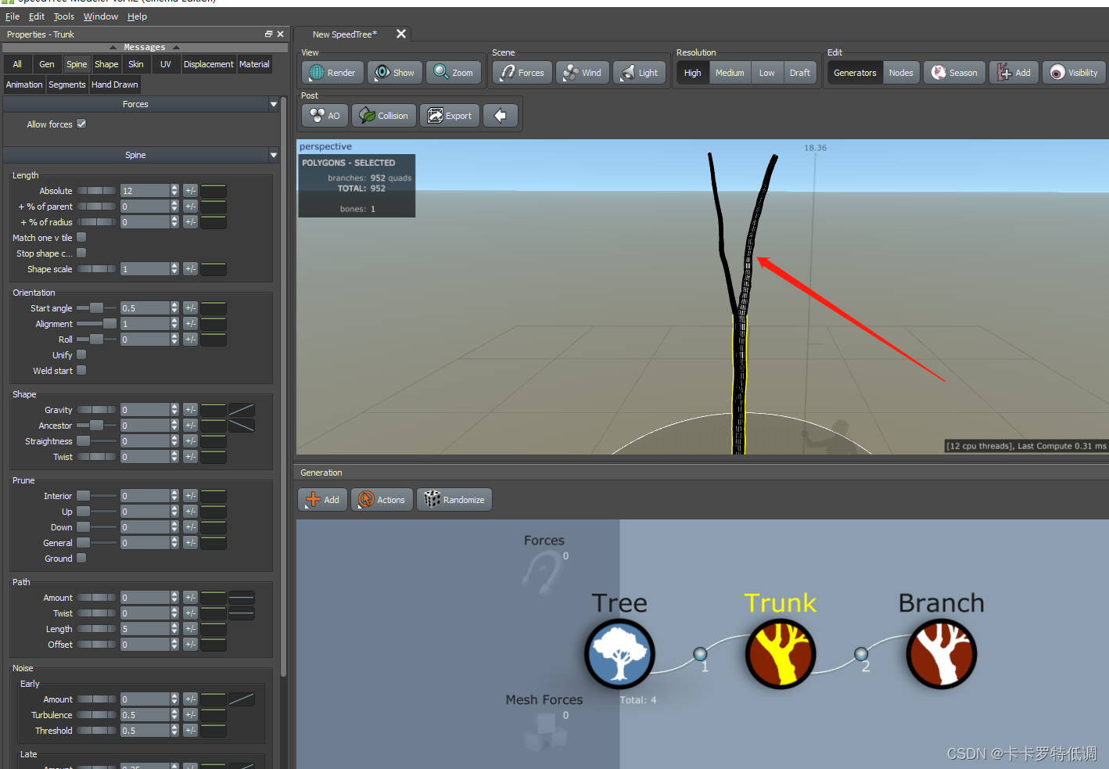
Task: Select Draft resolution
Action: point(799,73)
